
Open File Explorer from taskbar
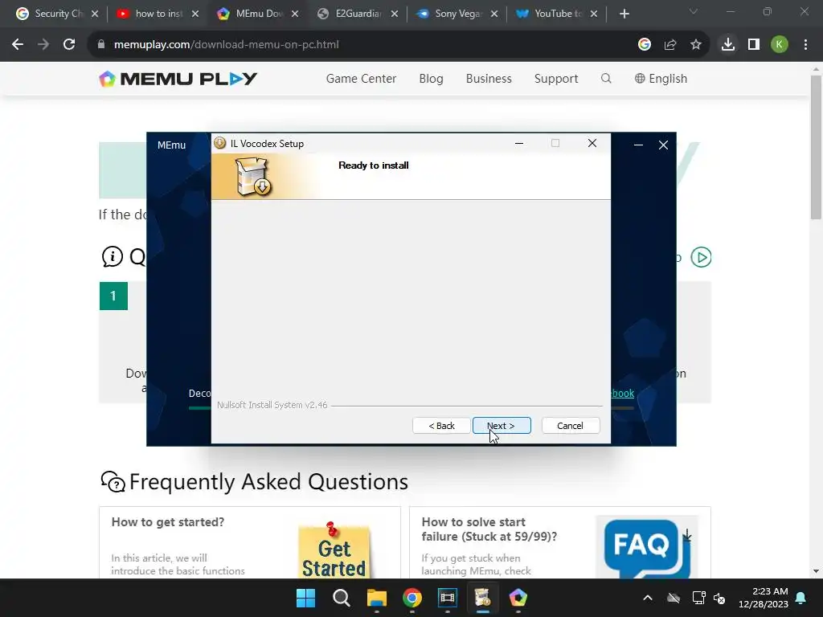click(x=376, y=598)
